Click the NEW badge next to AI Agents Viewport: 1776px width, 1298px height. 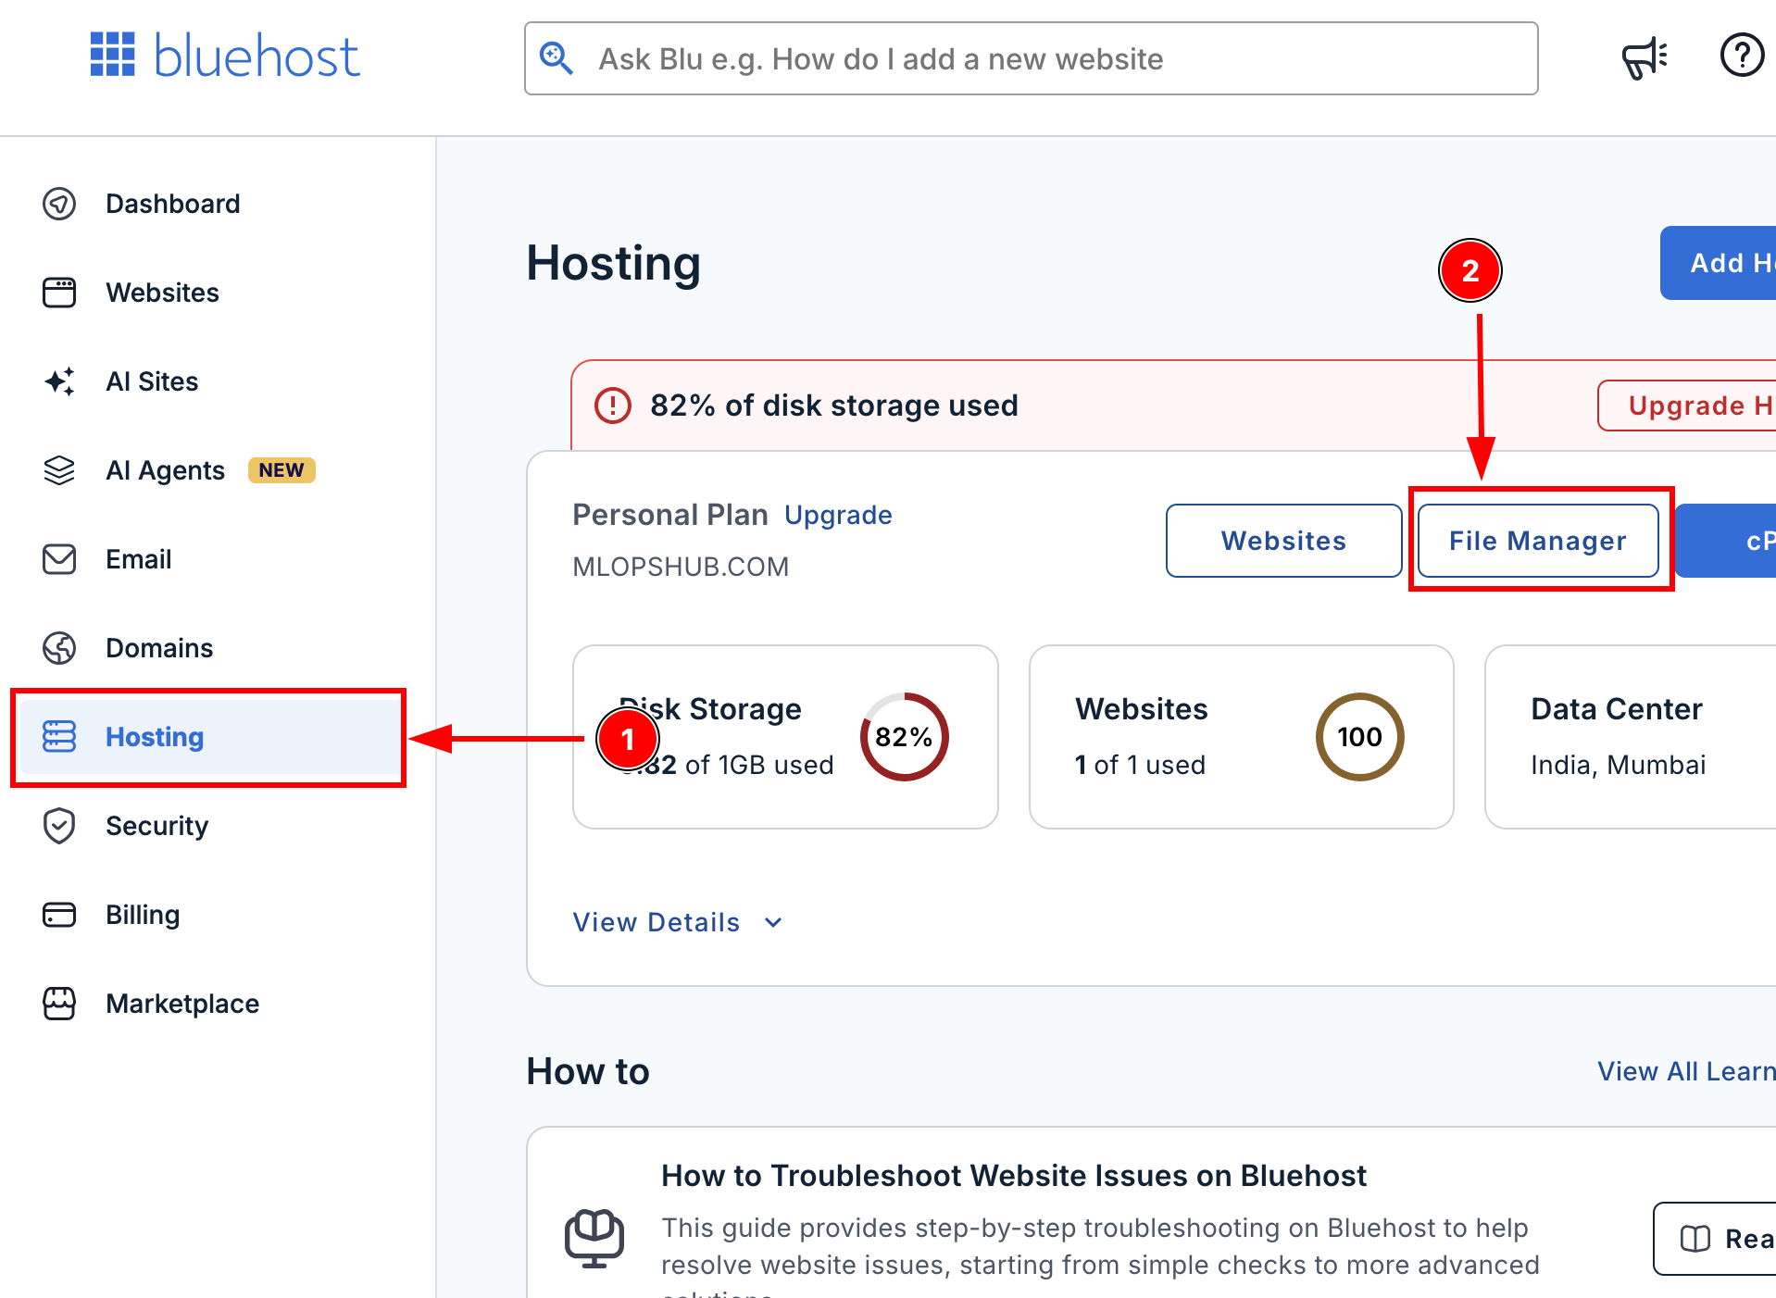(281, 470)
